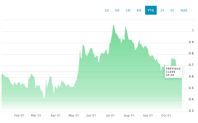
Task: Click the Previous Close $0.65 tooltip
Action: [173, 72]
